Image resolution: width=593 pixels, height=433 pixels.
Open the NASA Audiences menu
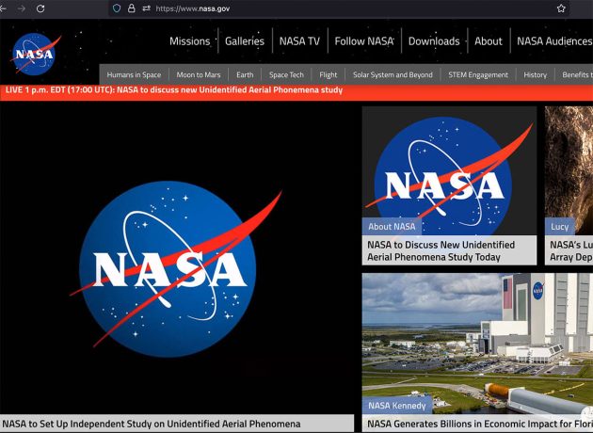tap(554, 41)
